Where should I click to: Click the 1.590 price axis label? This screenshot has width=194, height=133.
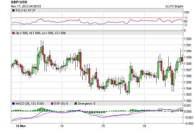point(188,51)
